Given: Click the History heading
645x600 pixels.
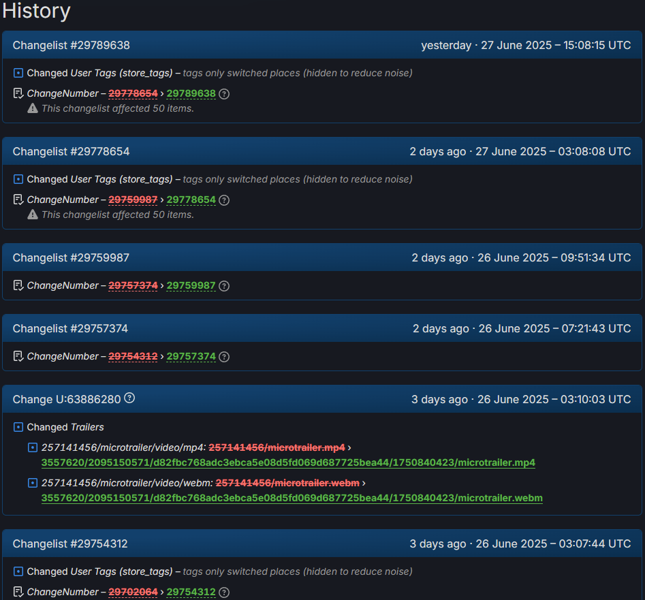Looking at the screenshot, I should pos(36,11).
